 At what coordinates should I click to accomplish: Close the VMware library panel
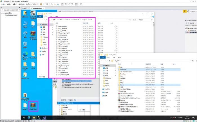coord(20,7)
